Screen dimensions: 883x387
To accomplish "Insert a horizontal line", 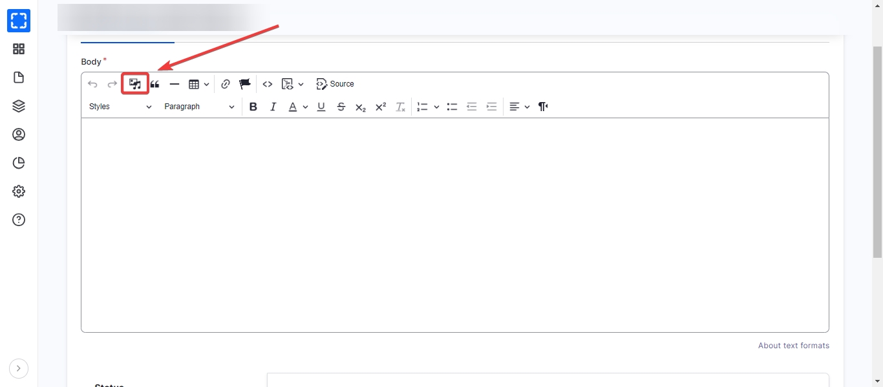I will (x=175, y=84).
